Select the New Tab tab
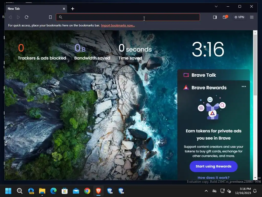 coord(36,9)
